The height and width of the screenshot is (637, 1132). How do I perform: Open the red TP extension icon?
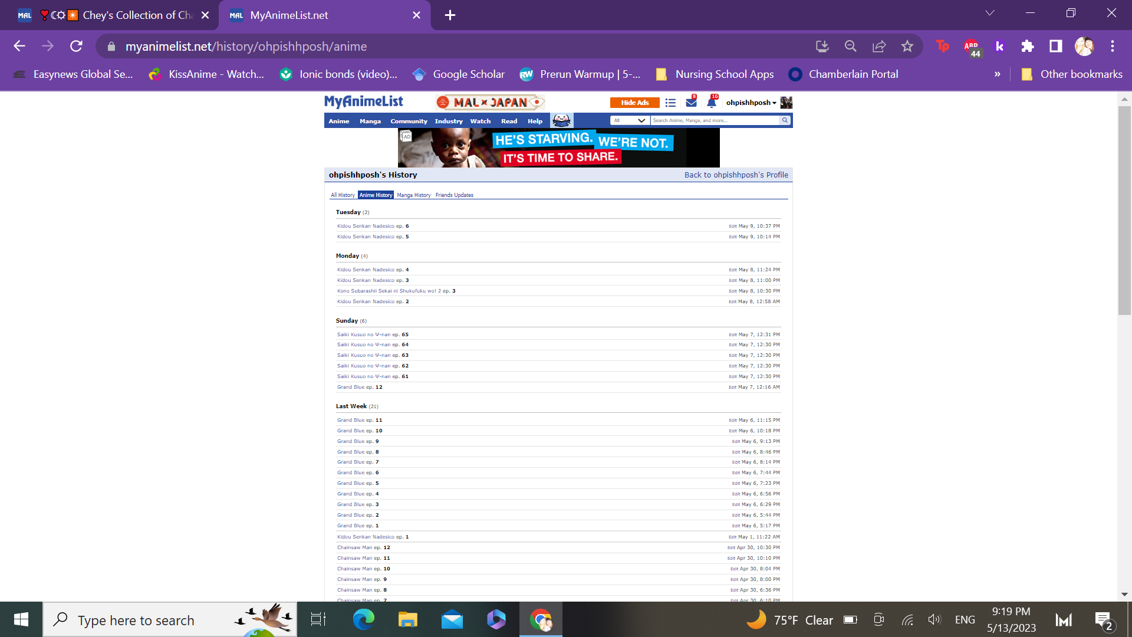[x=943, y=46]
